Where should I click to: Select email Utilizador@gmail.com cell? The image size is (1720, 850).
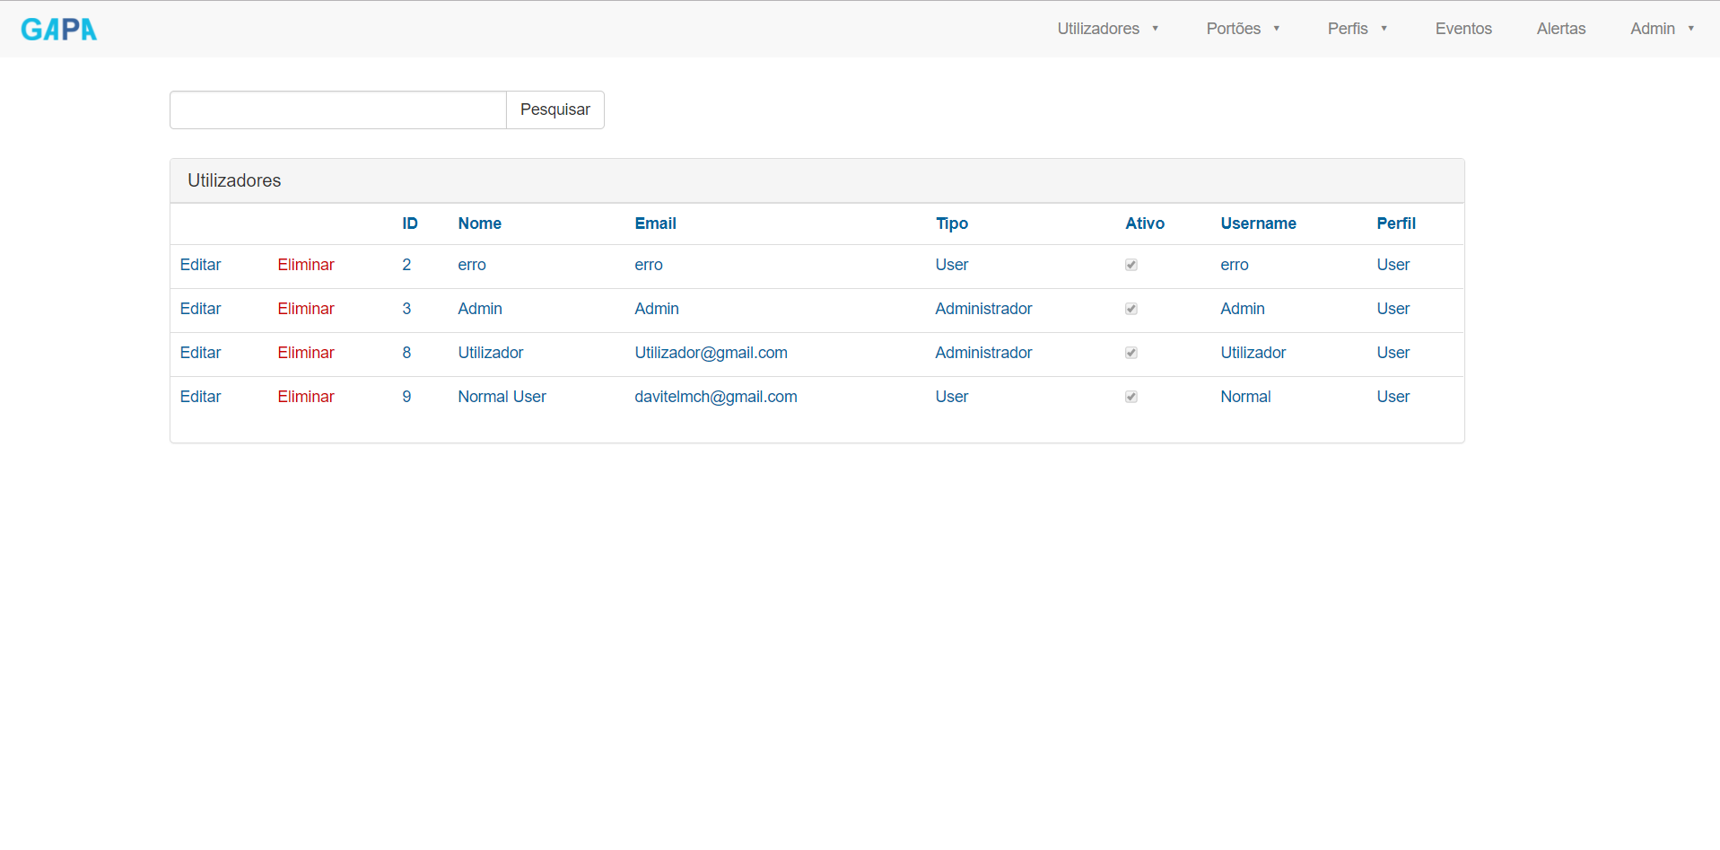[x=711, y=353]
